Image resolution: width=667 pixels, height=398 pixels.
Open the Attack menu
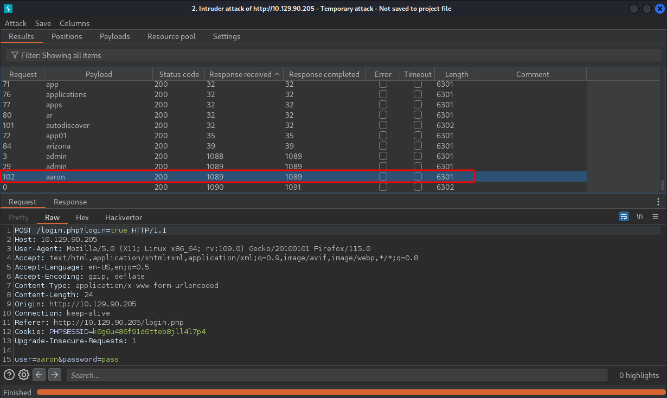(16, 23)
